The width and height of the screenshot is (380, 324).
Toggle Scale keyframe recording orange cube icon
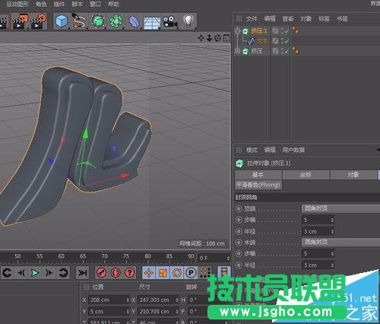coord(163,273)
